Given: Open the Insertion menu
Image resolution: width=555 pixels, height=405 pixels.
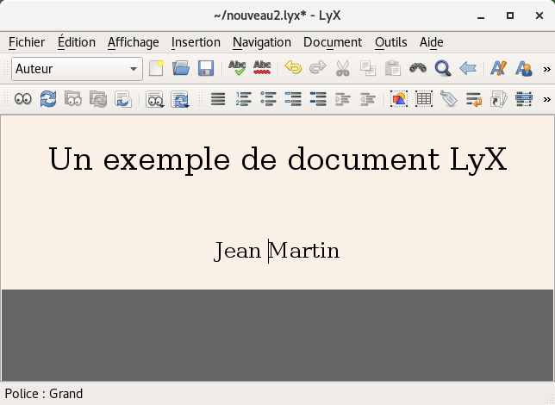Looking at the screenshot, I should tap(196, 42).
